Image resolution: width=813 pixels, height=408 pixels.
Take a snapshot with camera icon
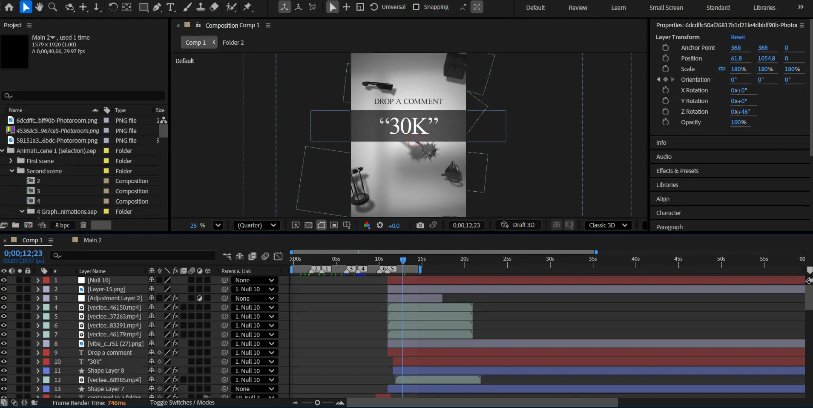(420, 225)
